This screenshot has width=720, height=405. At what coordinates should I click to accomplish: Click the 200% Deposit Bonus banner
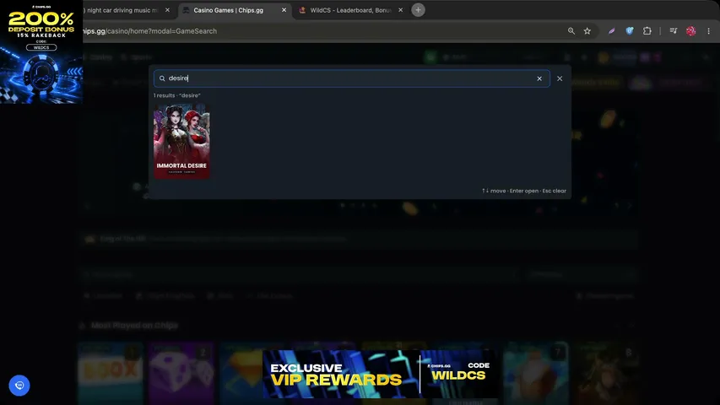click(x=41, y=51)
